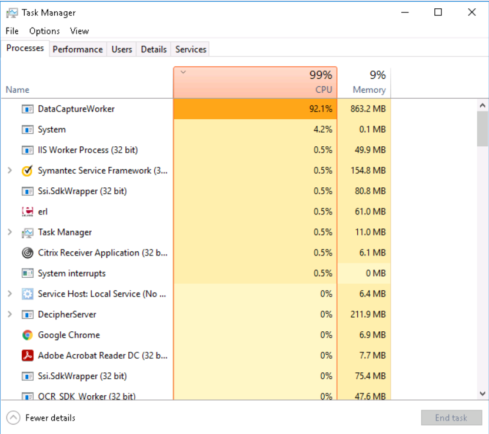Select the 4.2% CPU value for System
The width and height of the screenshot is (489, 434).
tap(323, 130)
